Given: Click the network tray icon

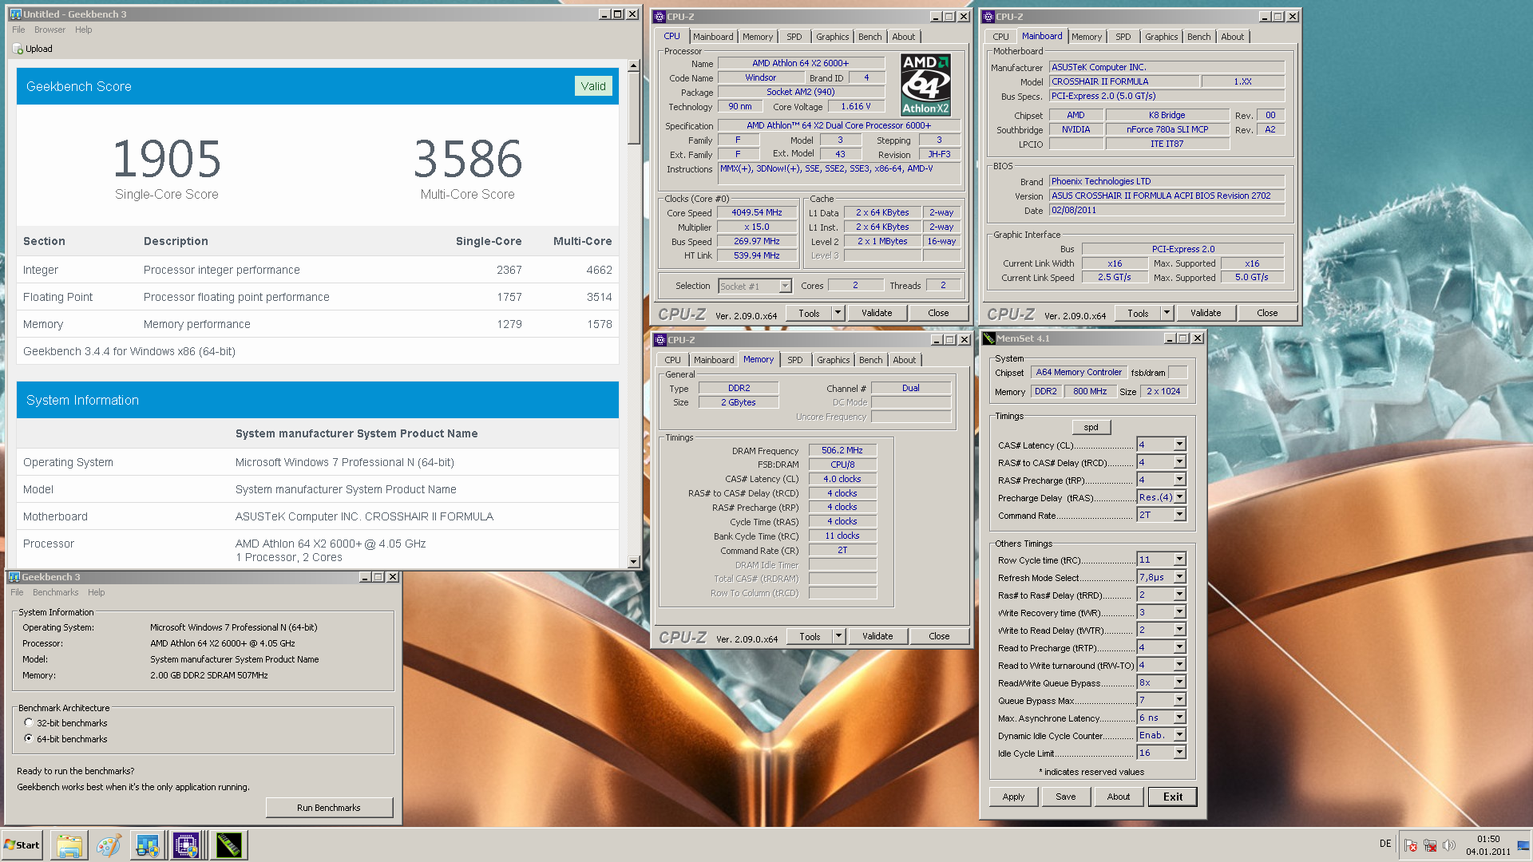Looking at the screenshot, I should pyautogui.click(x=1430, y=845).
